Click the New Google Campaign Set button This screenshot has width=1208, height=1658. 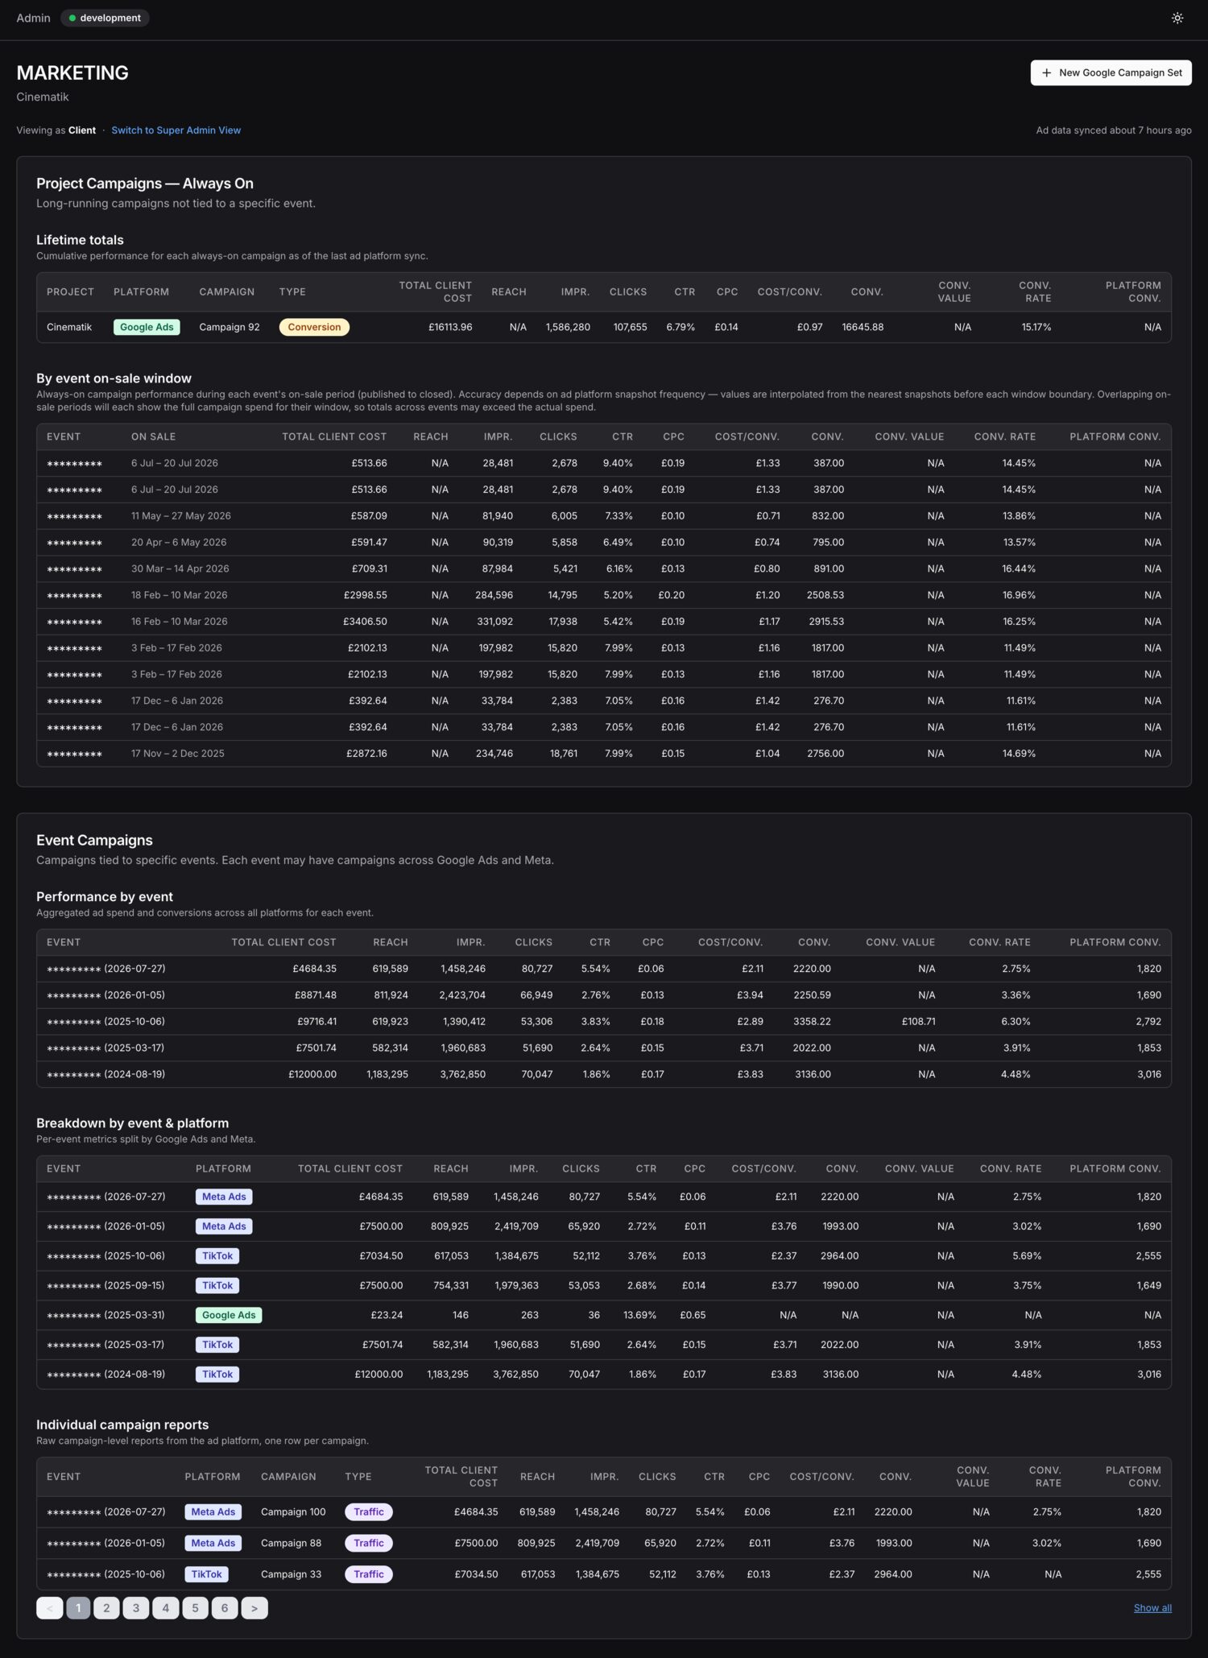(1111, 72)
